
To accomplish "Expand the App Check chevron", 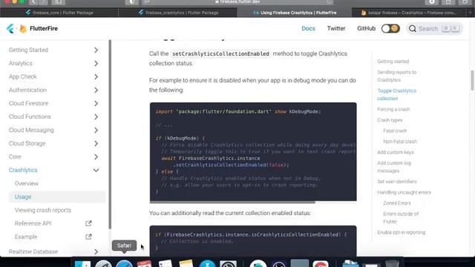I will pyautogui.click(x=96, y=76).
